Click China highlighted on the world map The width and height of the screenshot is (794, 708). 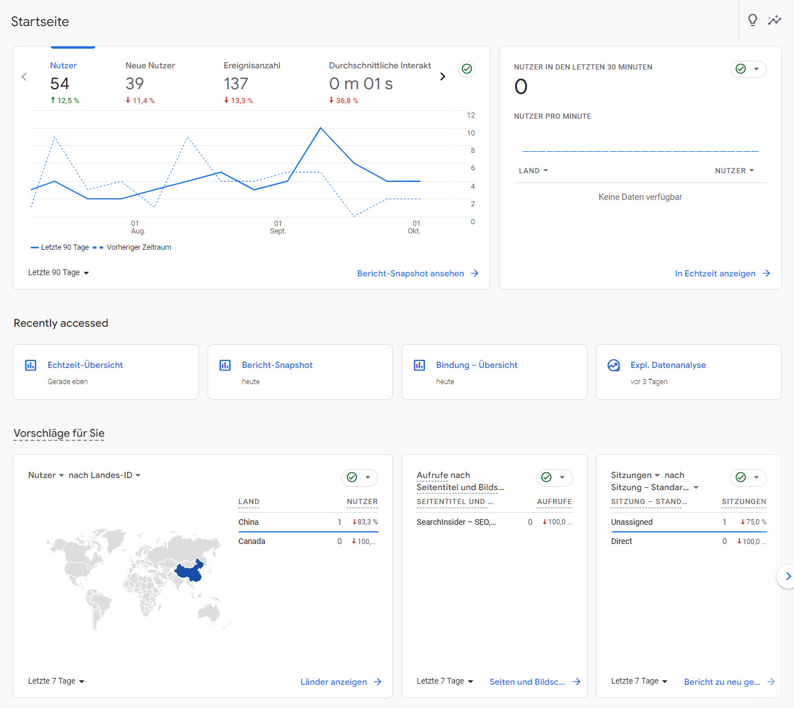tap(190, 572)
